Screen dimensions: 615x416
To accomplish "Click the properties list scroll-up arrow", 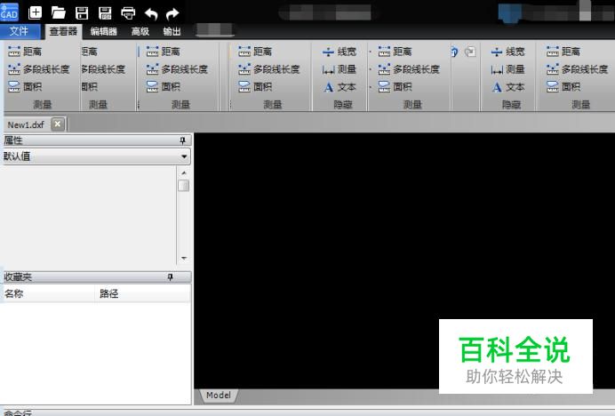I will [x=184, y=172].
